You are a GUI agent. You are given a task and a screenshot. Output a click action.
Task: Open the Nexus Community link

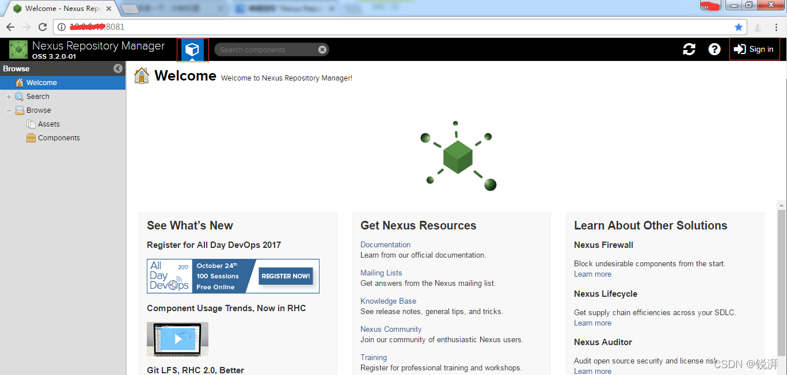tap(391, 329)
